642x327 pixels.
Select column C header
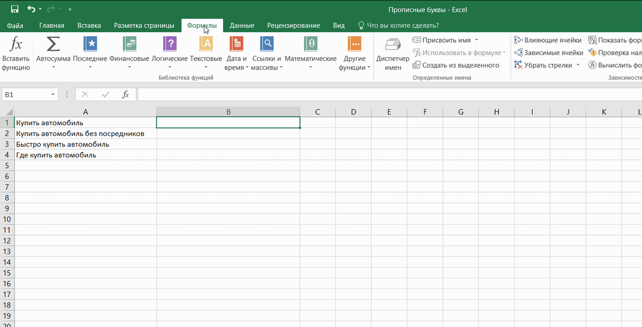coord(318,112)
